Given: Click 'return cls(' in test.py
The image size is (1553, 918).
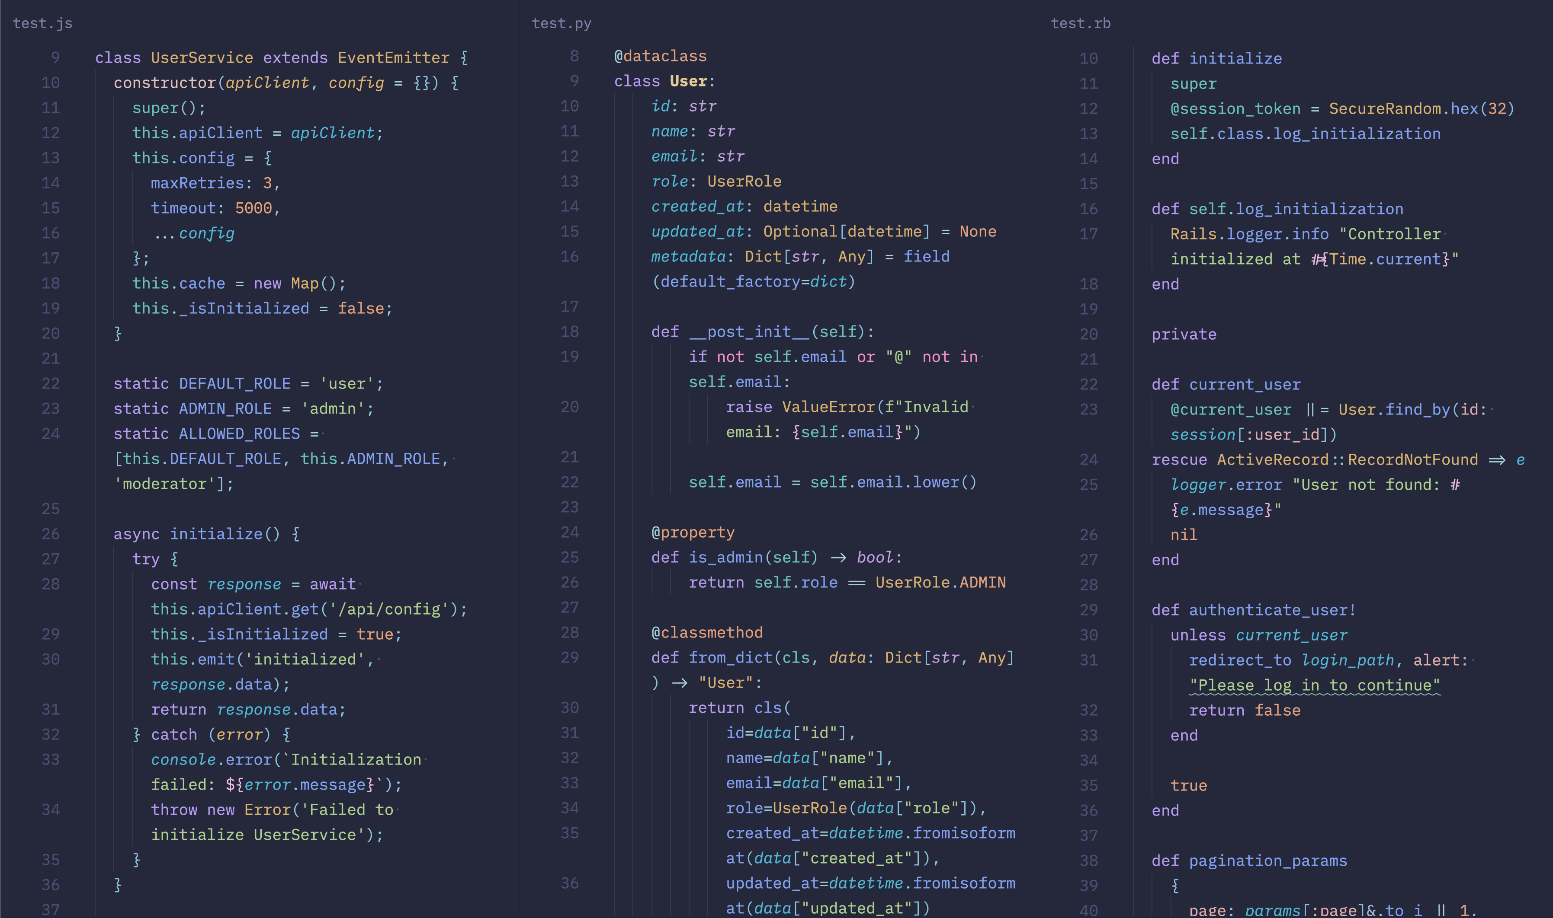Looking at the screenshot, I should (x=740, y=708).
